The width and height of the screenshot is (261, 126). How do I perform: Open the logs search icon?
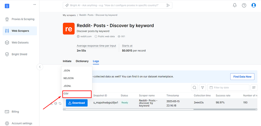click(x=194, y=87)
